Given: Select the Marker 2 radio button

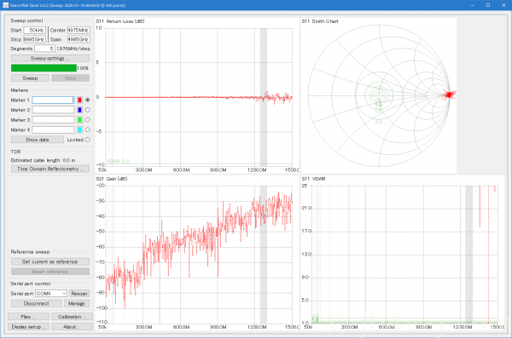Looking at the screenshot, I should (x=88, y=110).
